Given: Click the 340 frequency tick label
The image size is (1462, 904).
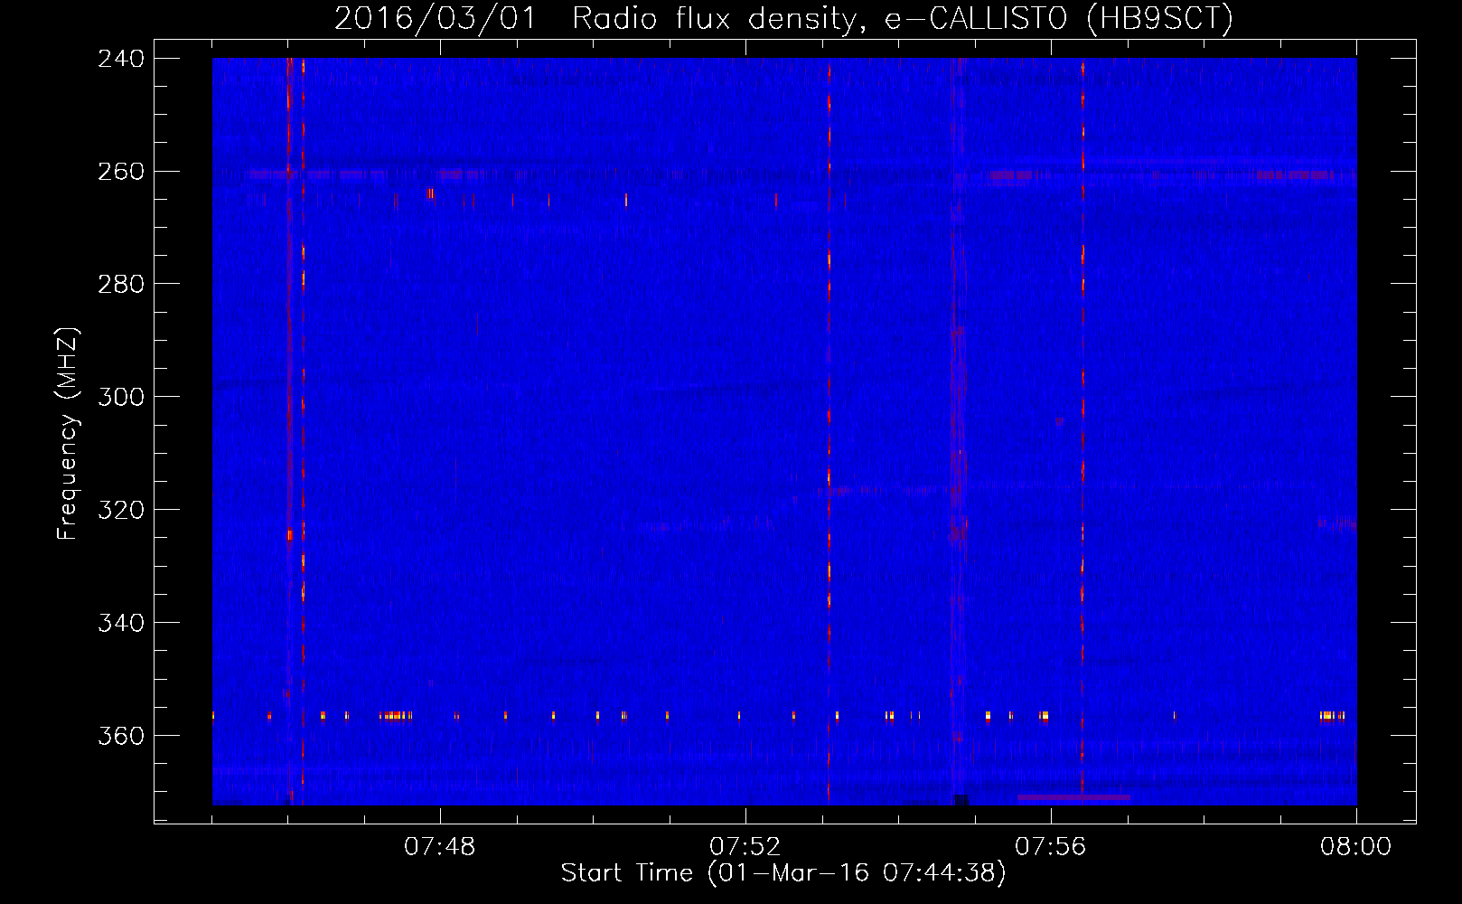Looking at the screenshot, I should coord(121,624).
